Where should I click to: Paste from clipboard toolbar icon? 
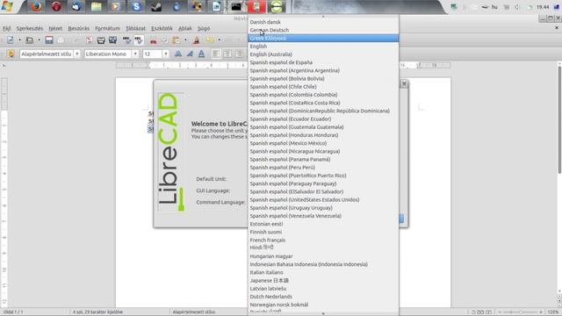tap(176, 40)
